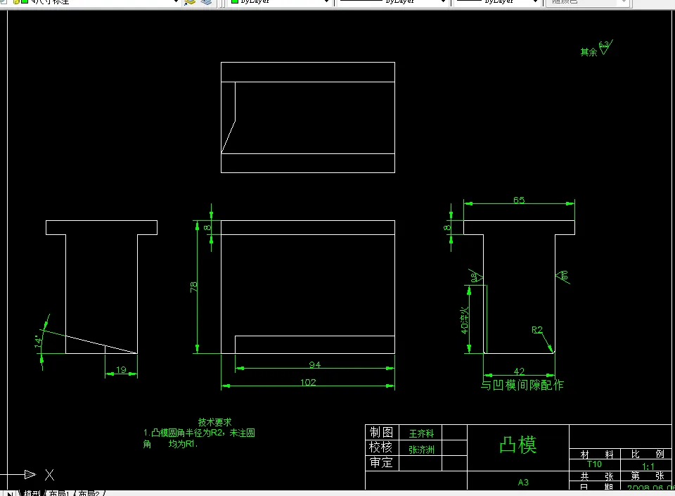Select the 14° angle dimension
The image size is (675, 496).
38,341
